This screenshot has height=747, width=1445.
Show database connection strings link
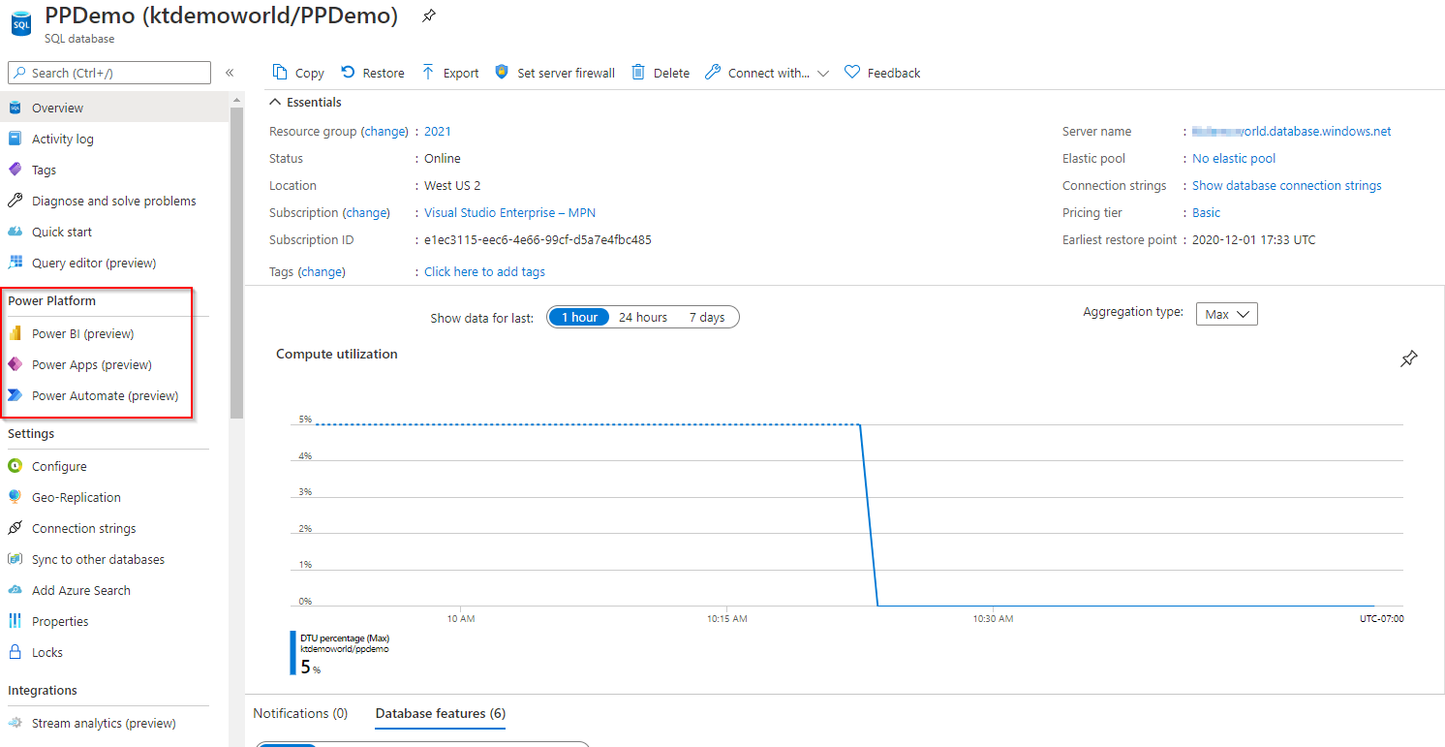click(1287, 185)
